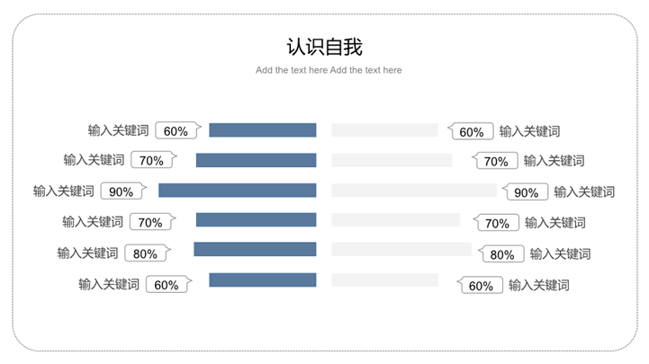
Task: Select the bottommost gray bar
Action: click(384, 280)
